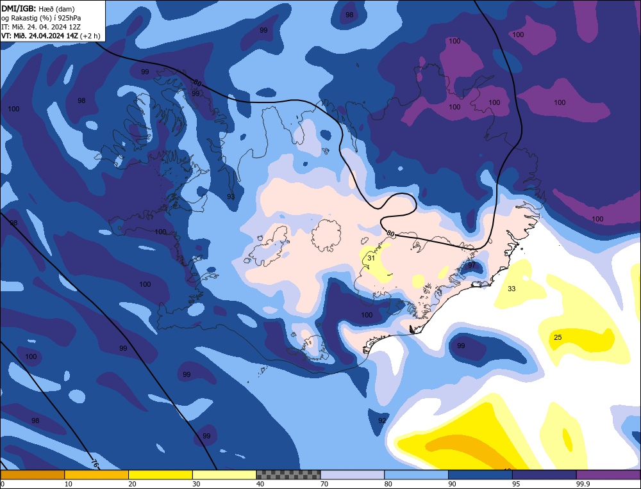Select the checkered 40–70 legend swatch
641x489 pixels.
(x=288, y=475)
